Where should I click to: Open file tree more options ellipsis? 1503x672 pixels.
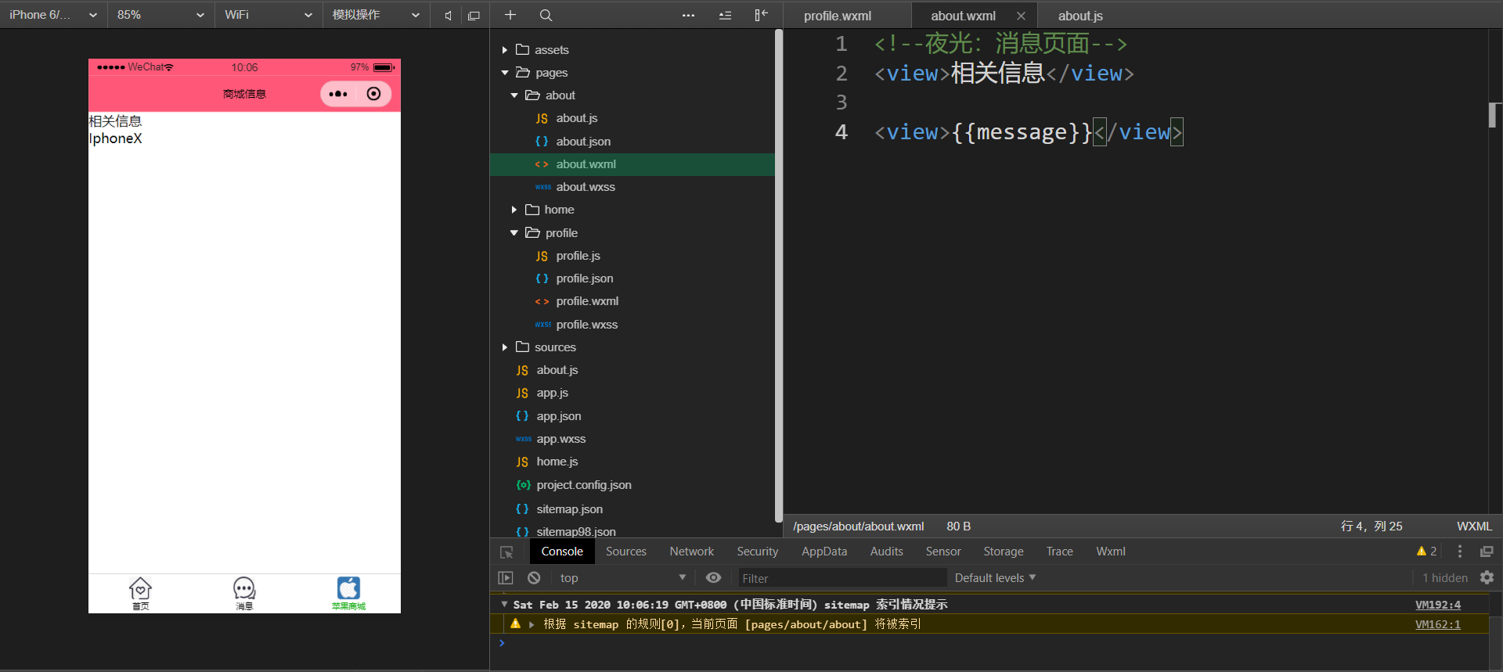[x=688, y=15]
